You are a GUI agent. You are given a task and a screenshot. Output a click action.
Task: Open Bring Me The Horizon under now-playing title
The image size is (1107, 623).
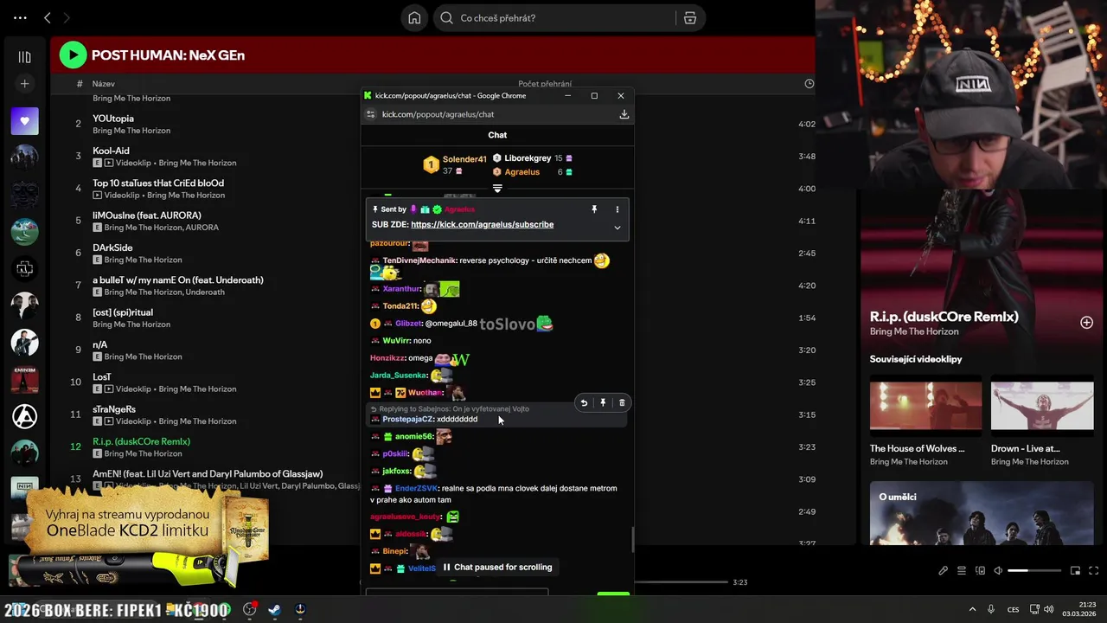pyautogui.click(x=914, y=331)
